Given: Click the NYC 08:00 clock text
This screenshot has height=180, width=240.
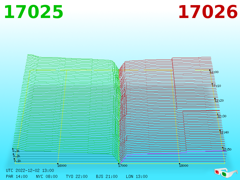Looking at the screenshot, I should point(47,176).
